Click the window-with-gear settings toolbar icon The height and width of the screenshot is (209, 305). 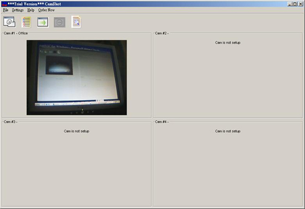pyautogui.click(x=9, y=22)
